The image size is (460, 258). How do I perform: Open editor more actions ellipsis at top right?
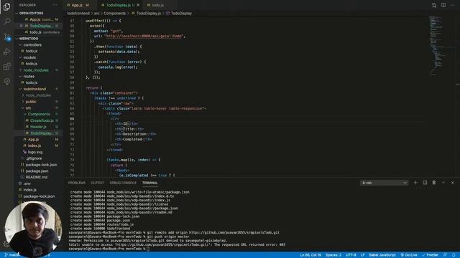coord(452,5)
